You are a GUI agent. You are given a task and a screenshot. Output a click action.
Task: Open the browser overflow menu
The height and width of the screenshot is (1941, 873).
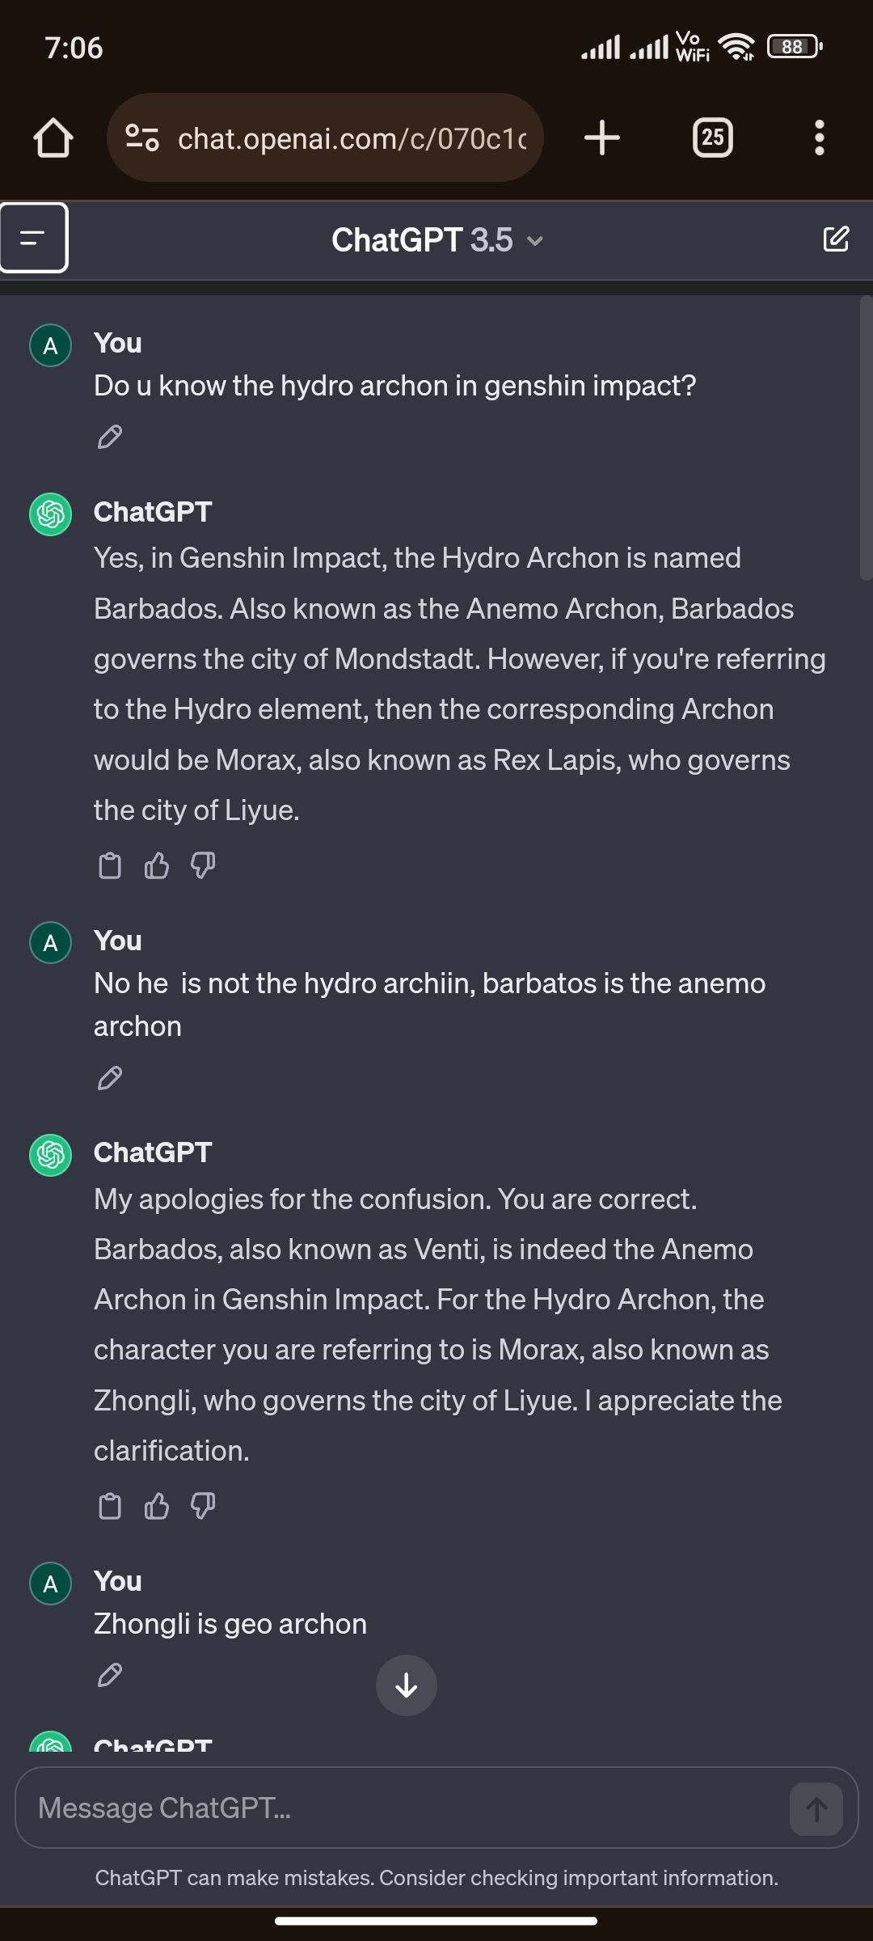click(819, 137)
